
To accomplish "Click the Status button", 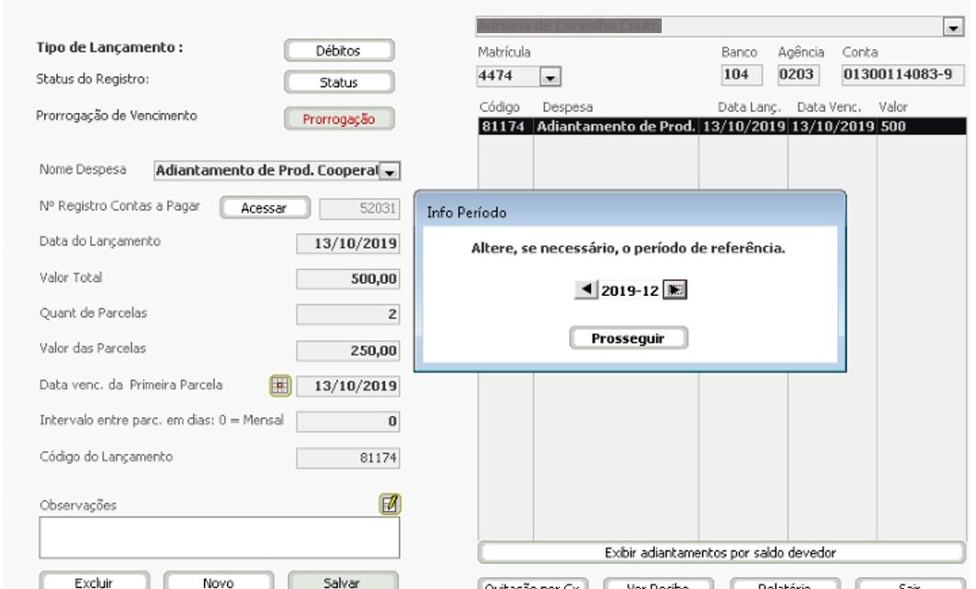I will pyautogui.click(x=338, y=83).
